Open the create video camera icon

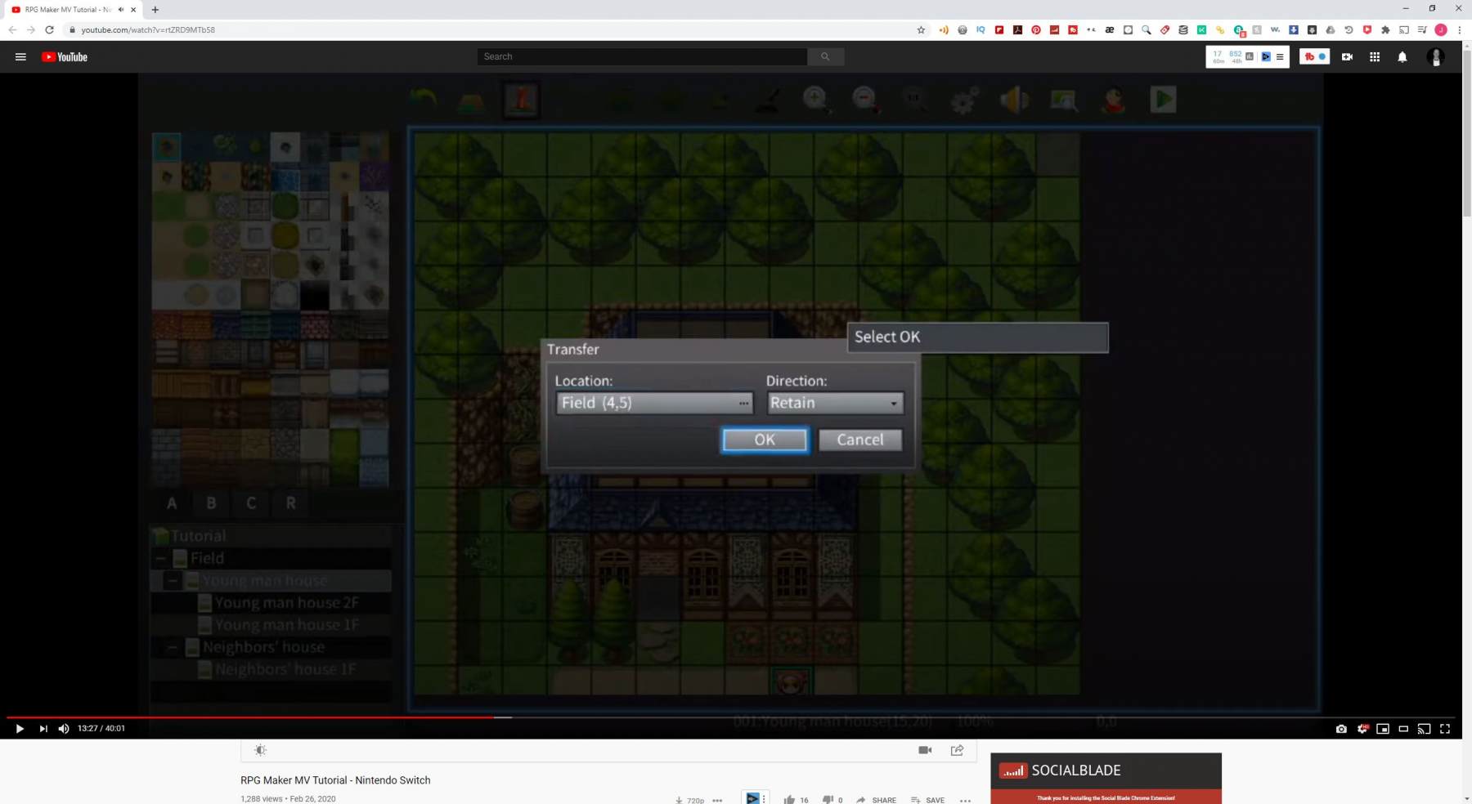[1347, 56]
